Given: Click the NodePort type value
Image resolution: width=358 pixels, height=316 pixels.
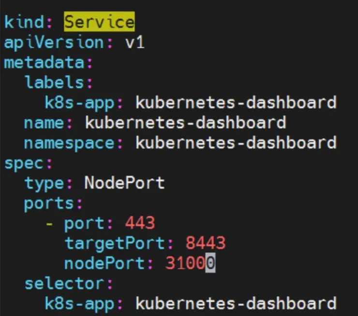Looking at the screenshot, I should tap(125, 183).
